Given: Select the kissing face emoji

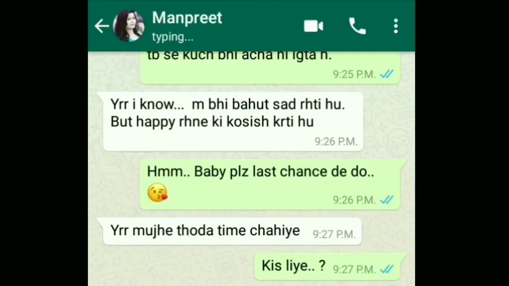Looking at the screenshot, I should tap(157, 193).
